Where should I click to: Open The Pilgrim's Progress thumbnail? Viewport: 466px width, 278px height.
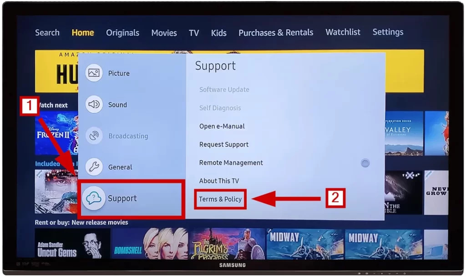227,244
